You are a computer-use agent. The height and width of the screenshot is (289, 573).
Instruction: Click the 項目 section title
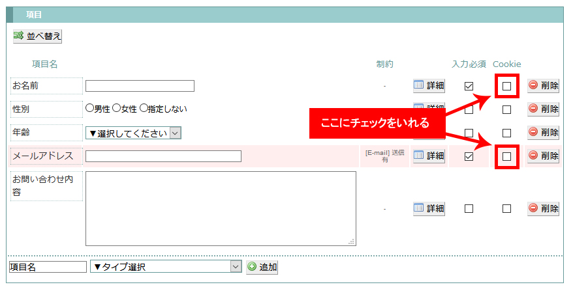[x=34, y=15]
